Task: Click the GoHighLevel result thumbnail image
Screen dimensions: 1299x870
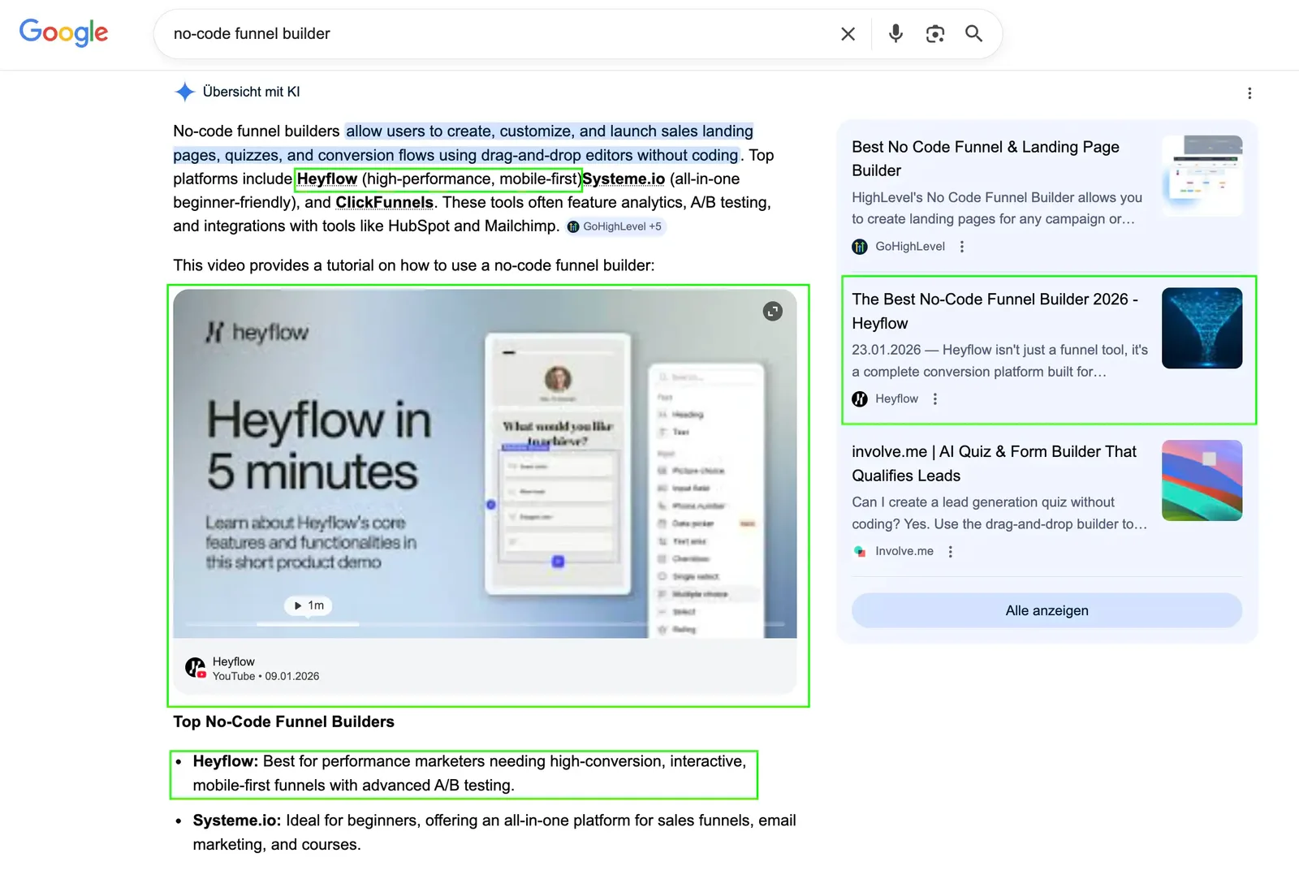Action: [1202, 176]
